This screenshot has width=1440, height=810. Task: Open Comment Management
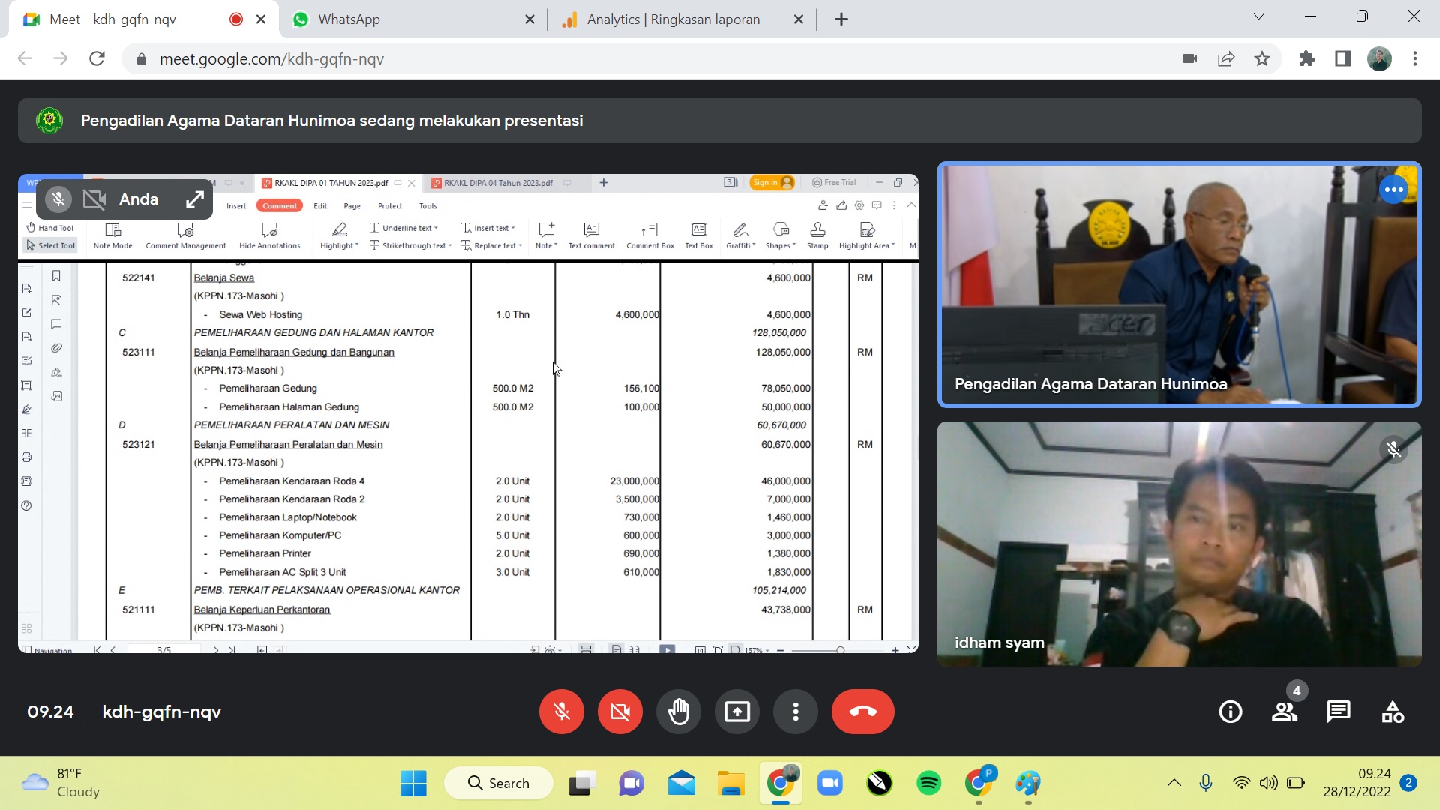click(184, 235)
